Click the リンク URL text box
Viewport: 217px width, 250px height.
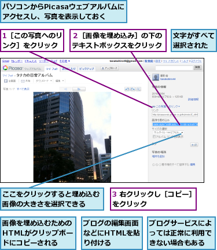coord(175,115)
